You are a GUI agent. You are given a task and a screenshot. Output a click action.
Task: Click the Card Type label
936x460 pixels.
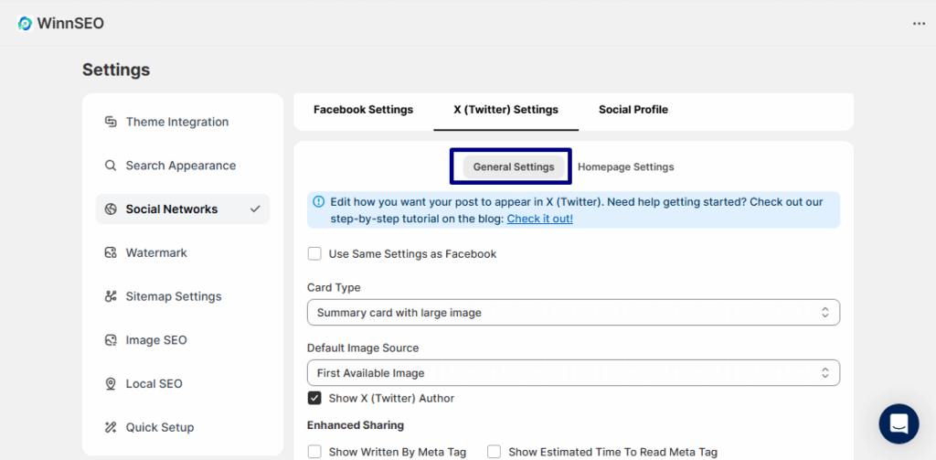pos(334,287)
